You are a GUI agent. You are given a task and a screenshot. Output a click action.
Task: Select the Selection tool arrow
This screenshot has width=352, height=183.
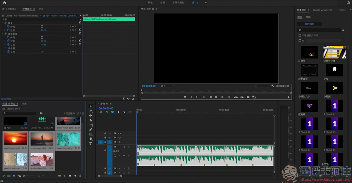click(x=91, y=106)
